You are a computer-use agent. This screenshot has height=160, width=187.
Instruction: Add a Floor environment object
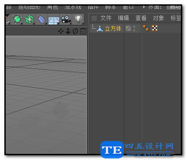tap(53, 20)
